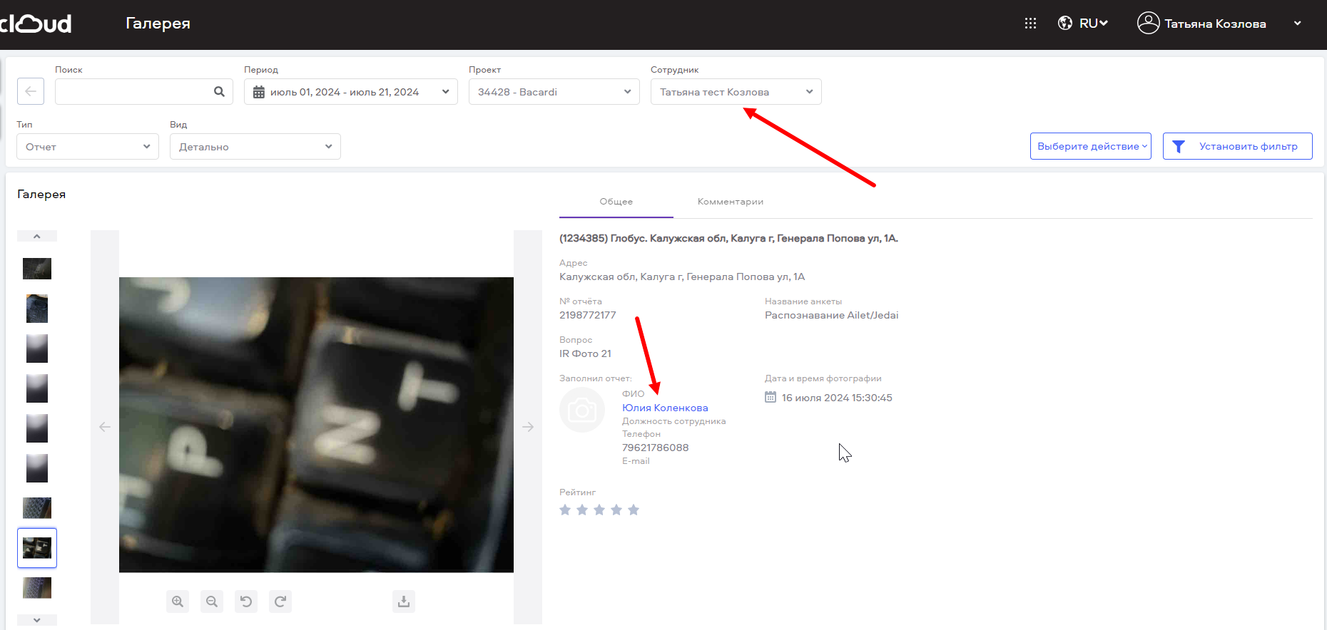Switch to the Комментарии tab
The image size is (1327, 630).
click(730, 202)
